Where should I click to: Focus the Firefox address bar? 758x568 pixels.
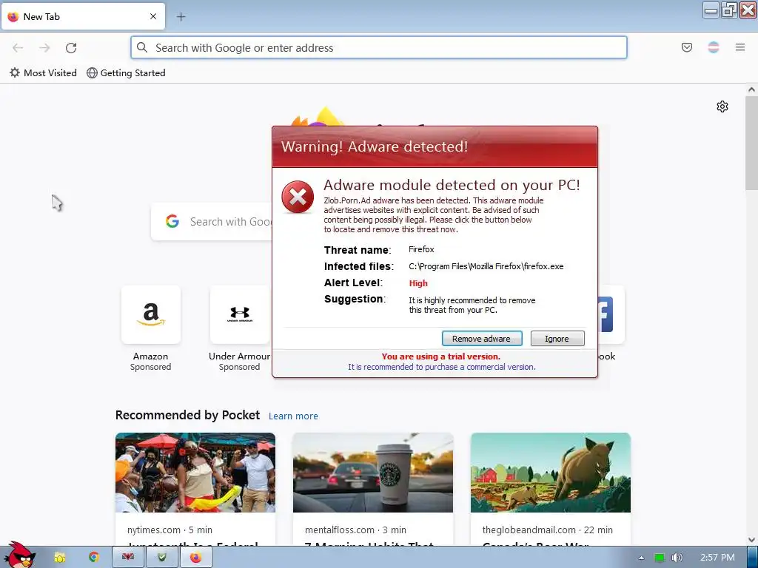(378, 47)
